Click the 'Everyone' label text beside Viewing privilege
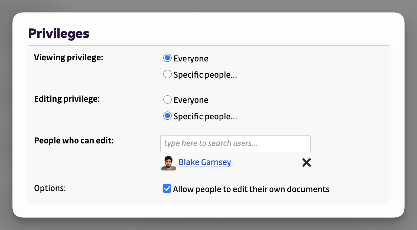Viewport: 417px width, 230px height. tap(191, 58)
